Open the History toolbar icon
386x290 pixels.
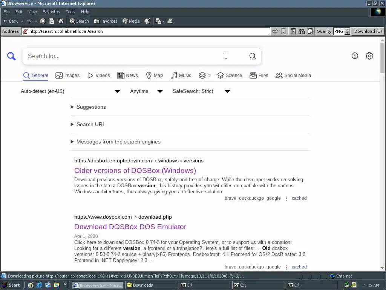[x=147, y=21]
